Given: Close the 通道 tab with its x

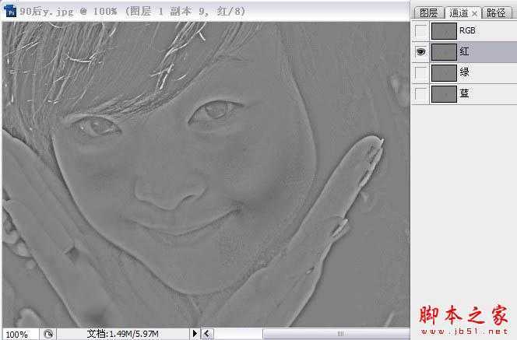Looking at the screenshot, I should 474,13.
